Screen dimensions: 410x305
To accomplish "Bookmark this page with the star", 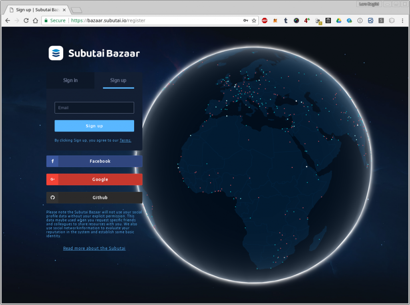I will pyautogui.click(x=254, y=20).
